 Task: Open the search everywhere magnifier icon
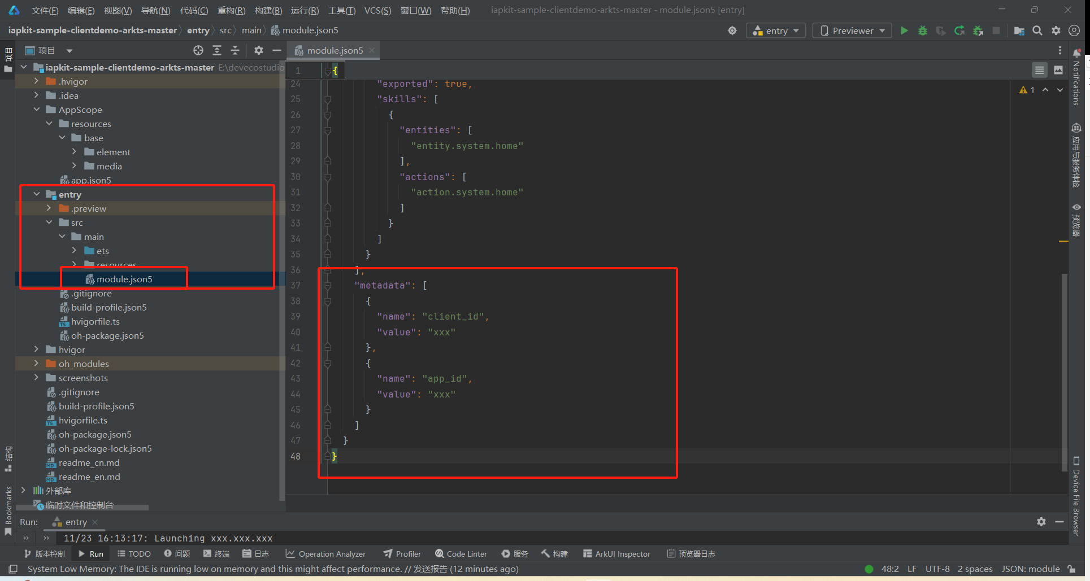pyautogui.click(x=1037, y=30)
